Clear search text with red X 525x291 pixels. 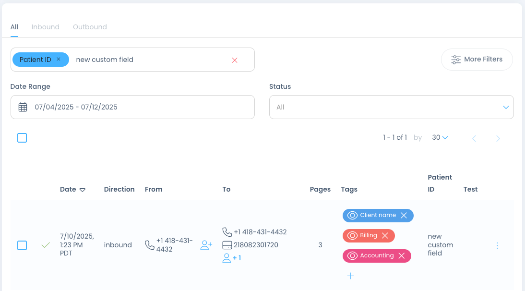(235, 60)
